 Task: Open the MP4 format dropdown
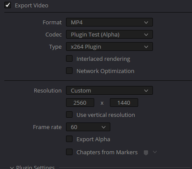(x=109, y=22)
